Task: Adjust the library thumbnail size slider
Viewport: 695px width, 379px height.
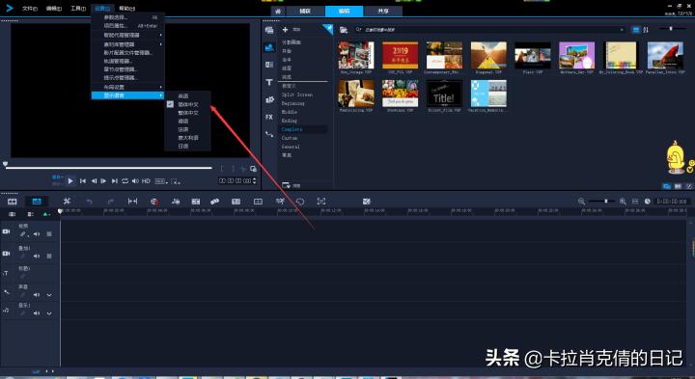Action: click(671, 29)
